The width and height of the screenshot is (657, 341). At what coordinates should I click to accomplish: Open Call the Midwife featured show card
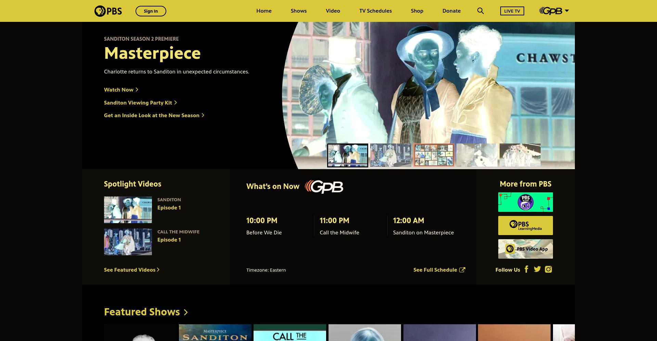[290, 332]
